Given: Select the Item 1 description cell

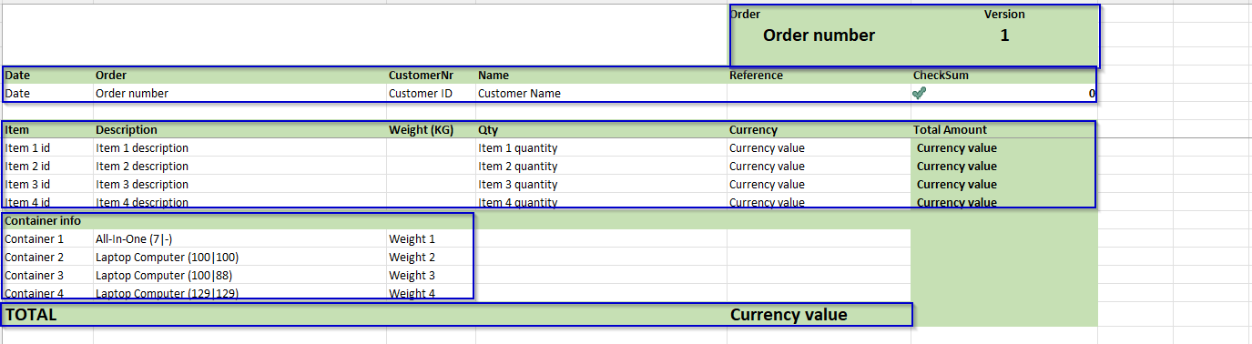Looking at the screenshot, I should (239, 147).
